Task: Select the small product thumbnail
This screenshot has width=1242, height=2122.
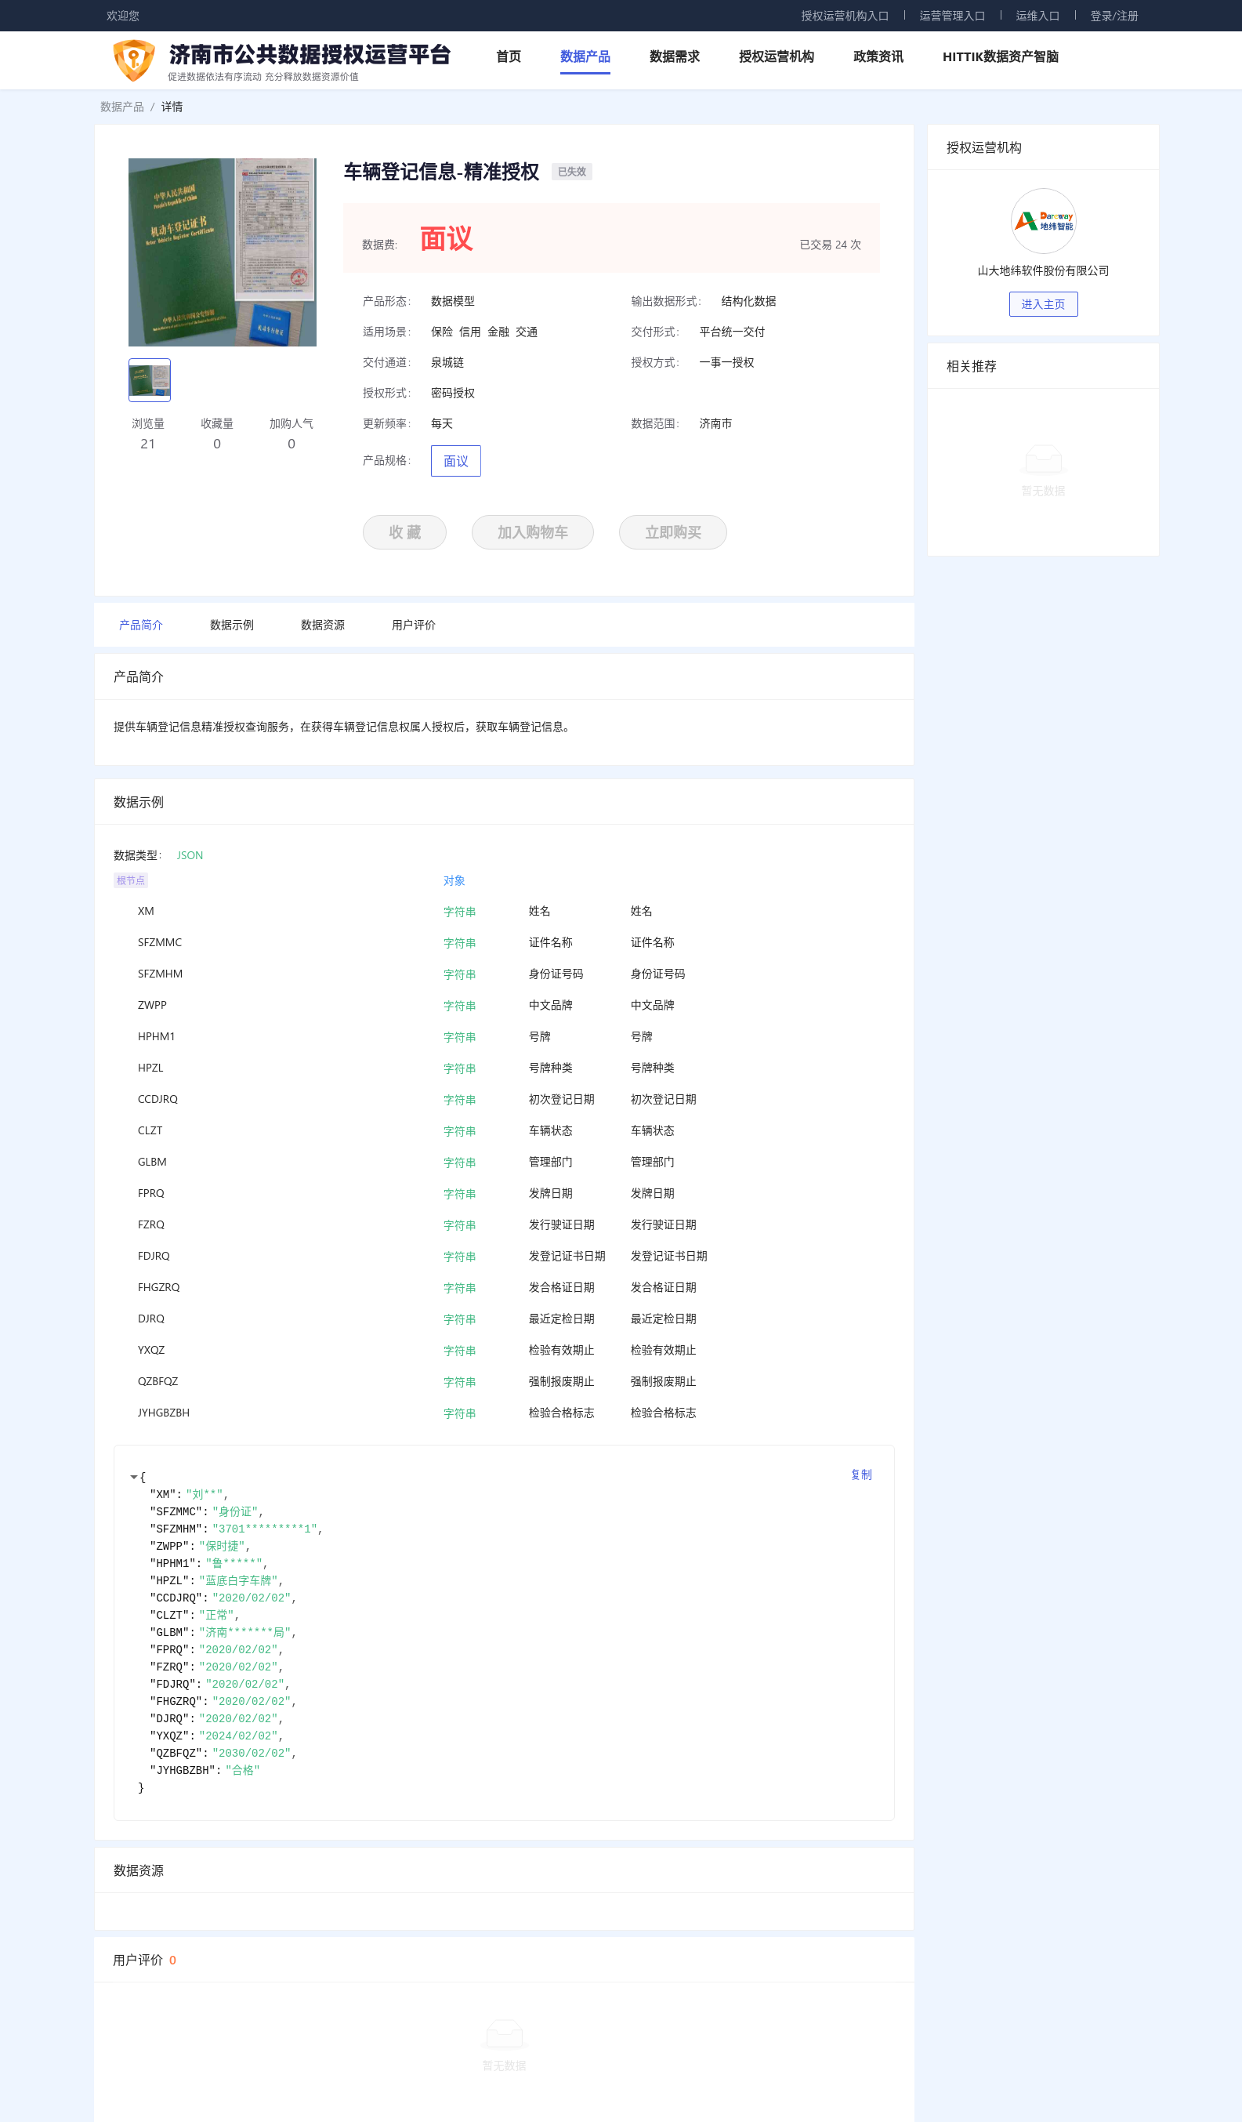Action: (x=150, y=379)
